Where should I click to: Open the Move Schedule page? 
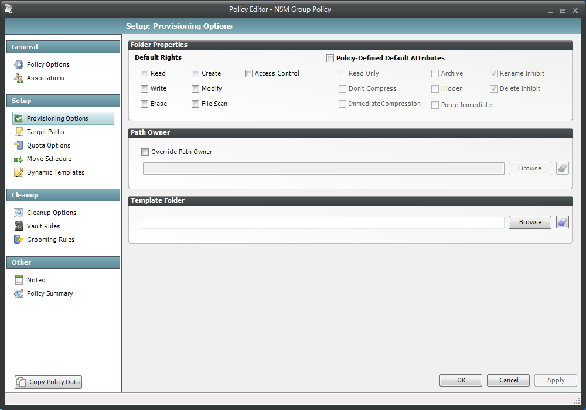49,159
